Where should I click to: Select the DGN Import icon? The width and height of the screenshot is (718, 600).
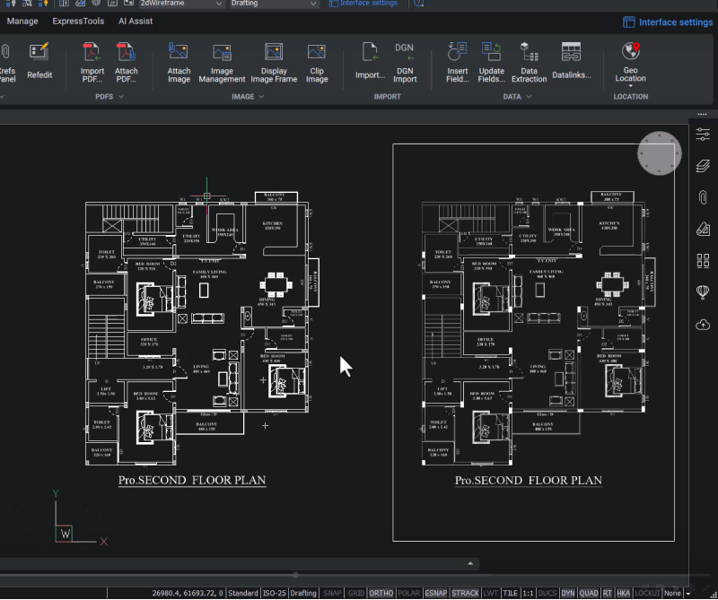click(405, 62)
